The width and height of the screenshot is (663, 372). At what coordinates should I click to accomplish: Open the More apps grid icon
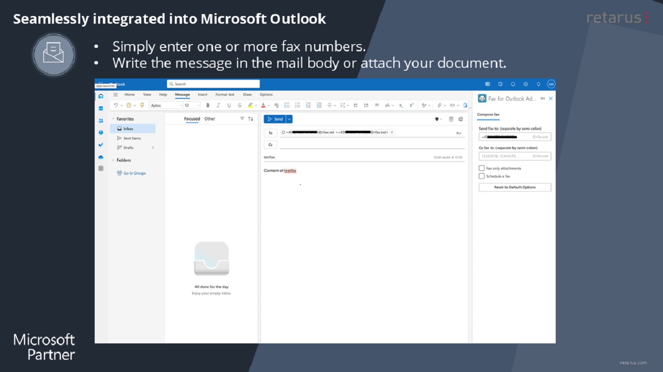coord(101,169)
